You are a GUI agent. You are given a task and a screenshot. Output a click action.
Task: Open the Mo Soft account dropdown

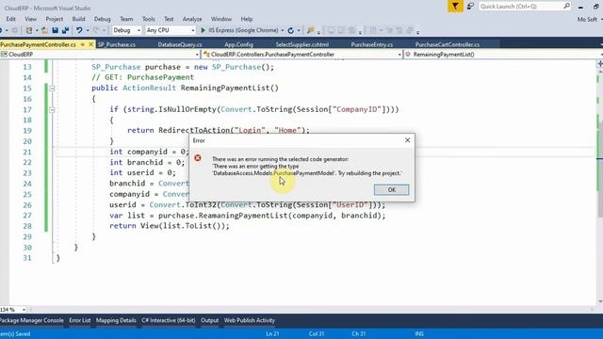(x=590, y=19)
